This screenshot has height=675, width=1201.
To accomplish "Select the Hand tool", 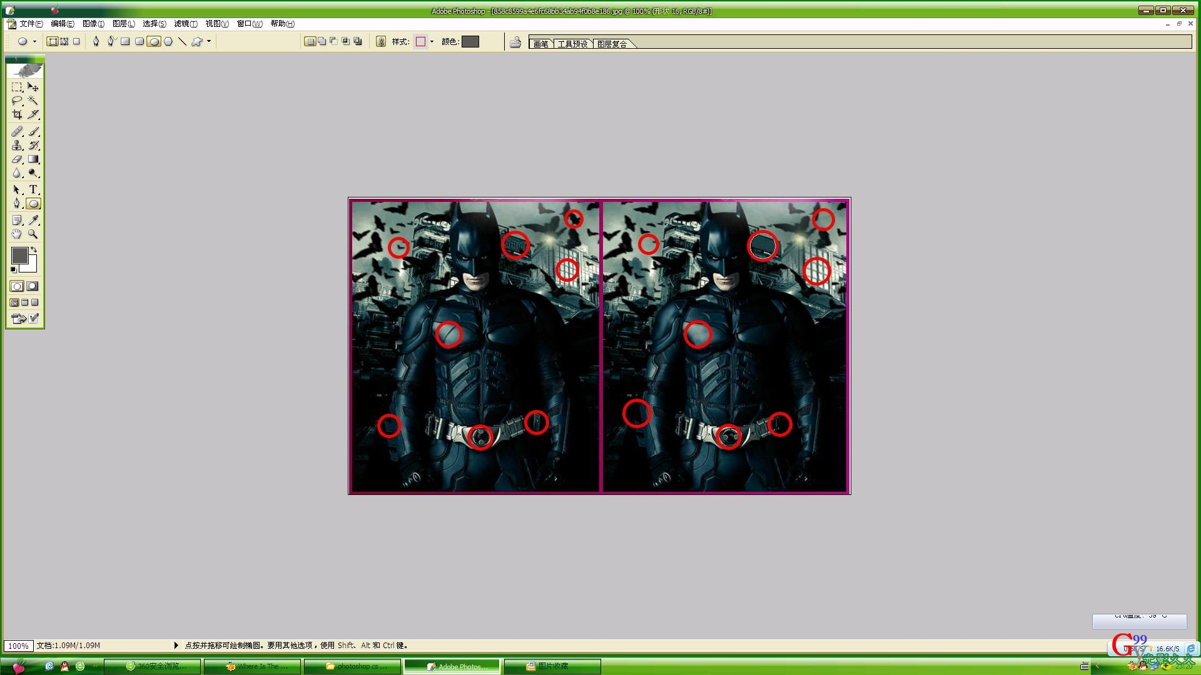I will pos(17,234).
